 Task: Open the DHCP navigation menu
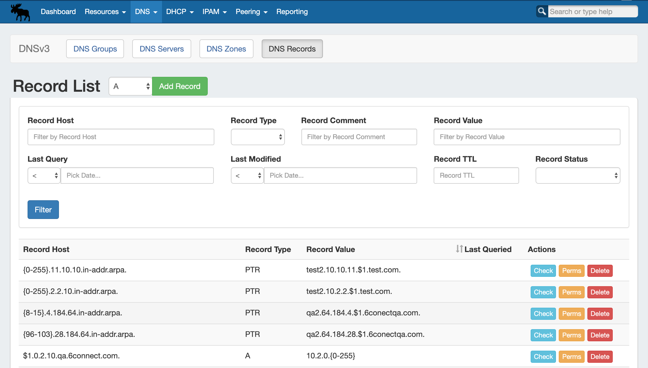(180, 12)
